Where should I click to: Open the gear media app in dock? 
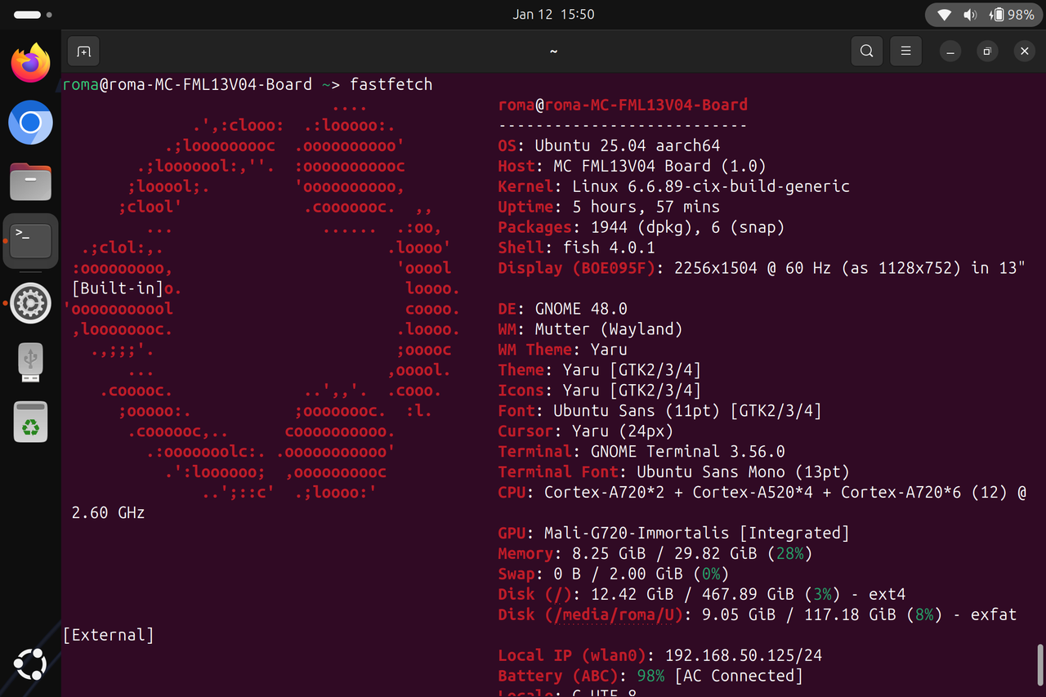point(30,303)
